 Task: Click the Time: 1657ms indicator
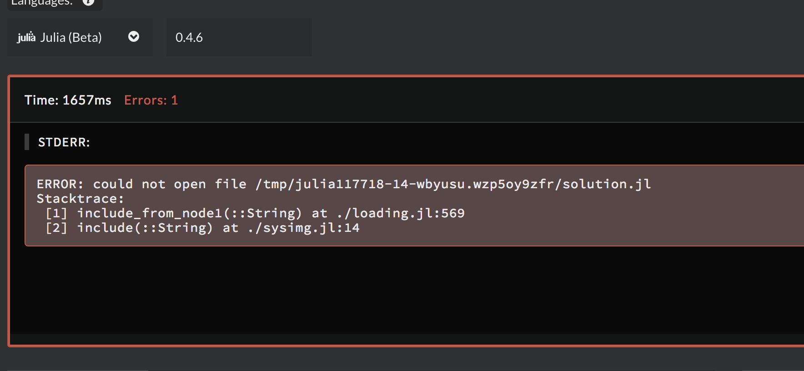click(x=67, y=100)
